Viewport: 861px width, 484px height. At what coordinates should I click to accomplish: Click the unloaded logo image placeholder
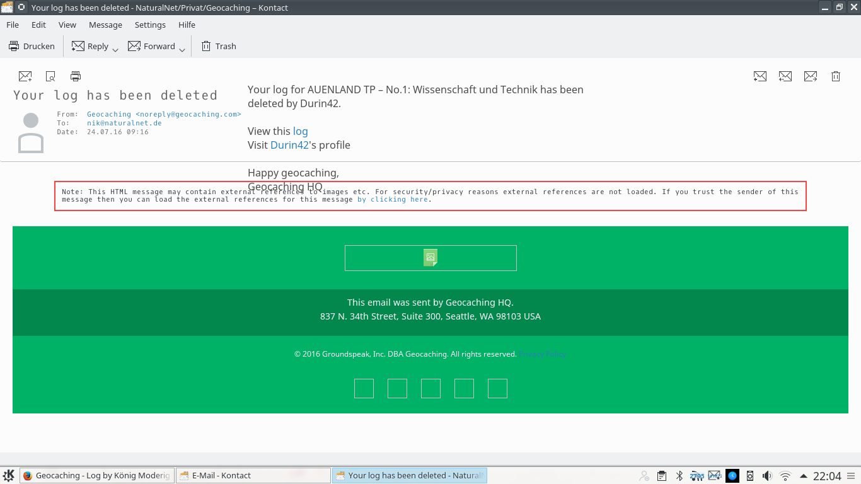430,258
